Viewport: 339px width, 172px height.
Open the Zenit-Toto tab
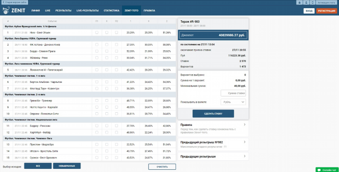[132, 10]
